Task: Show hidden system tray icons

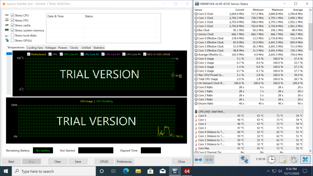Action: (268, 171)
